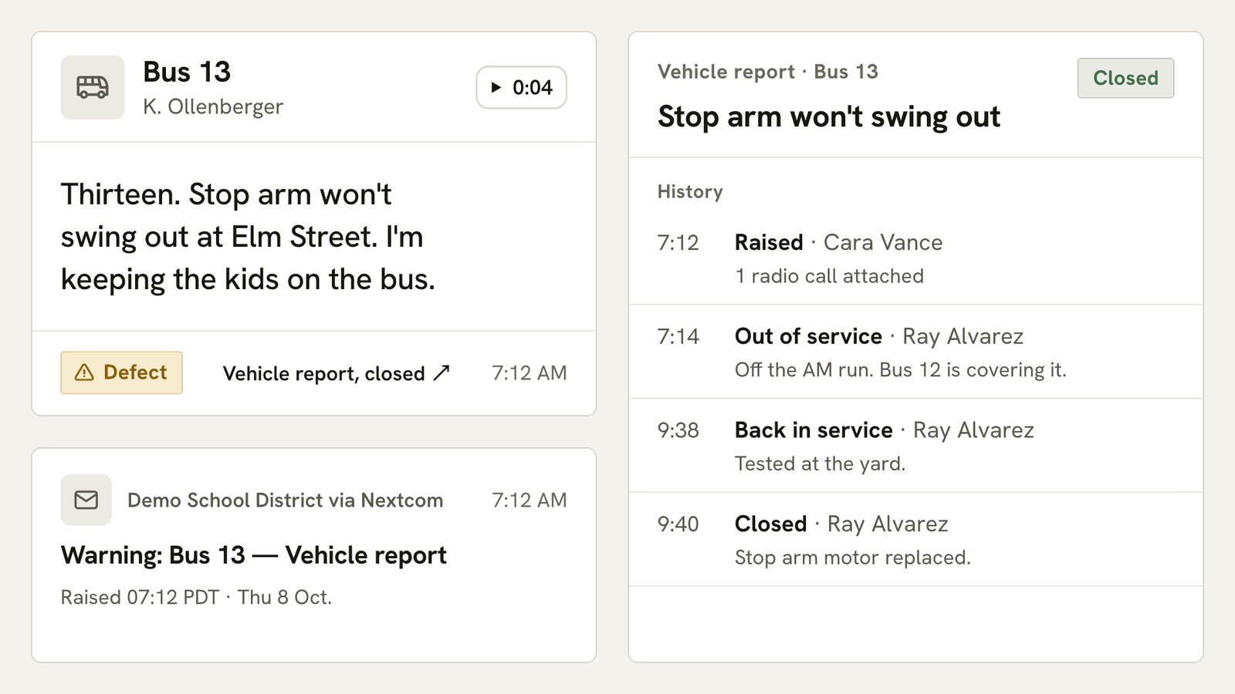Click the 'Tested at the yard.' note
1235x694 pixels.
[x=820, y=463]
